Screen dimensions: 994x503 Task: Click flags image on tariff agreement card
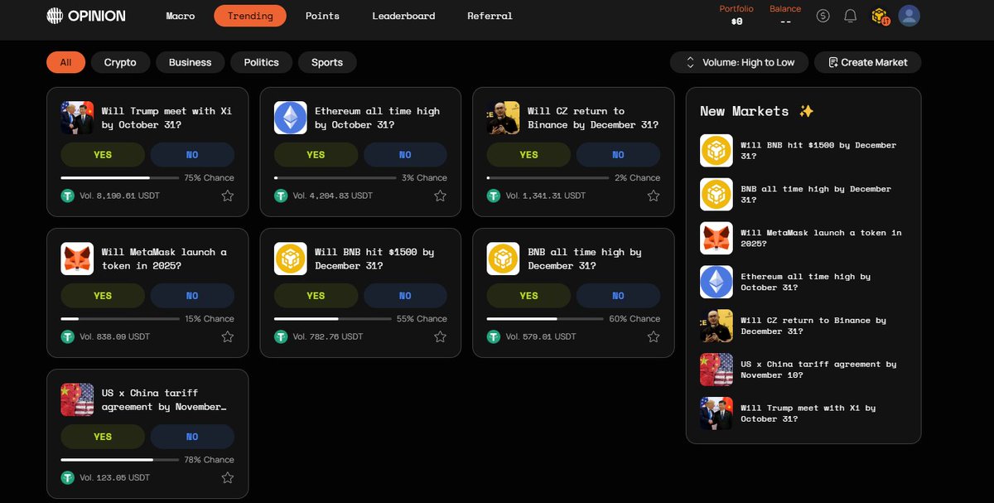77,399
